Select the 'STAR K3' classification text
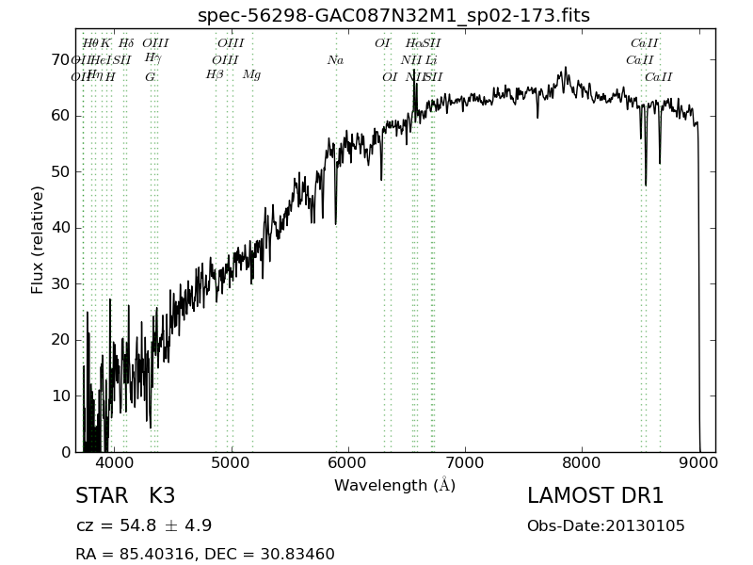 [125, 495]
